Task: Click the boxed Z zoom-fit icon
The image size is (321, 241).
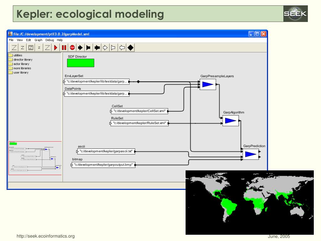Action: [31, 48]
